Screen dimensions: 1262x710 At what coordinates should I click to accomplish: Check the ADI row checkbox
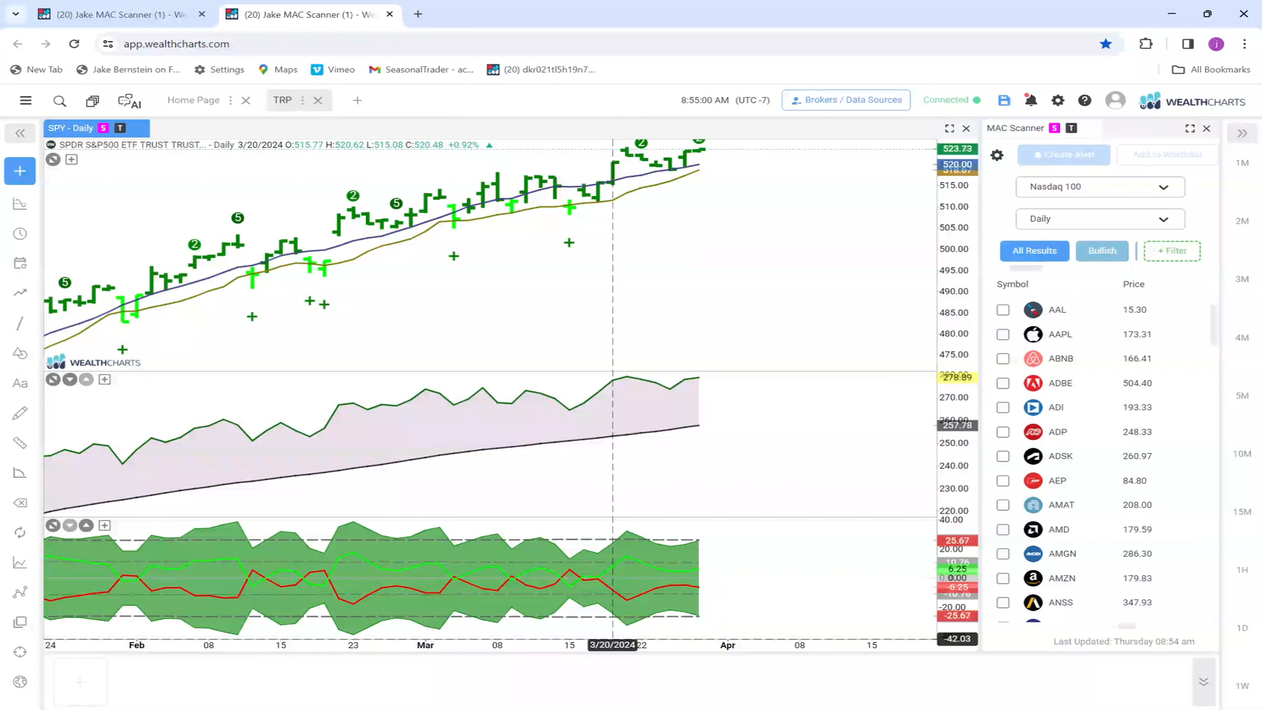point(1002,408)
